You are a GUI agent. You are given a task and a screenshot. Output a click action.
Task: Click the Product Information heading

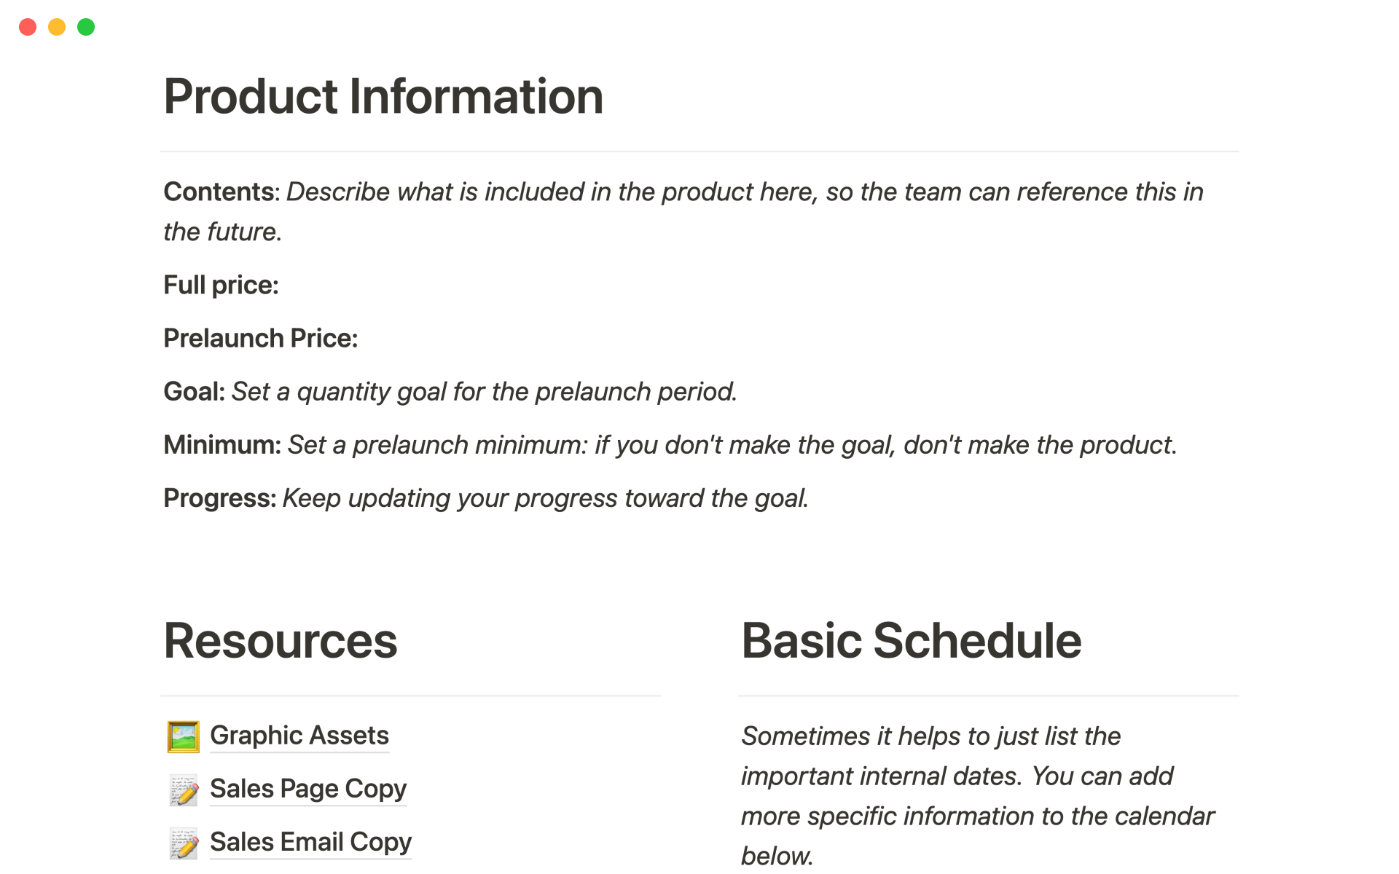(383, 96)
